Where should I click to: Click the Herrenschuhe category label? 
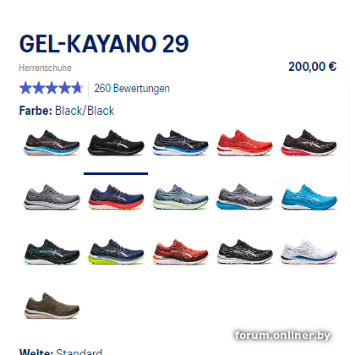pyautogui.click(x=46, y=68)
